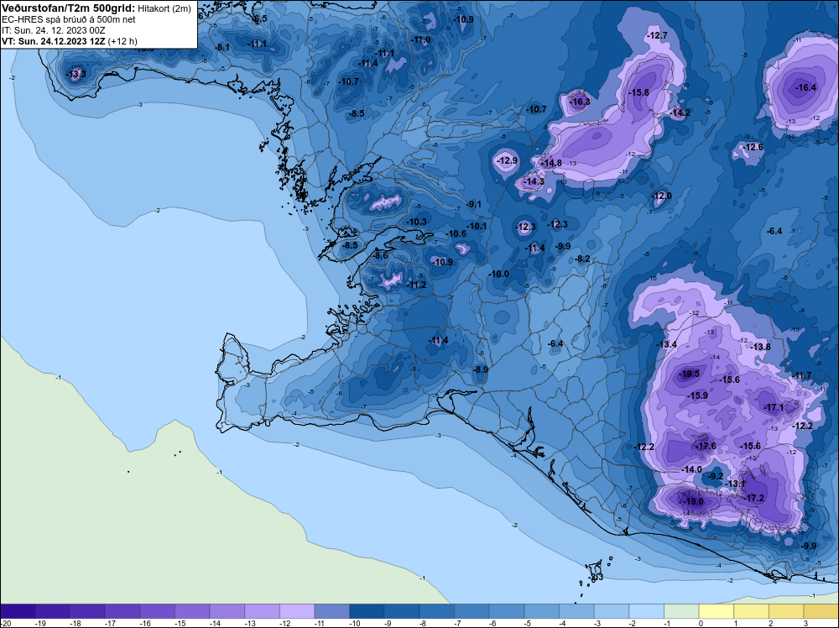
Task: Click the -13.3 temperature label
Action: coord(76,74)
